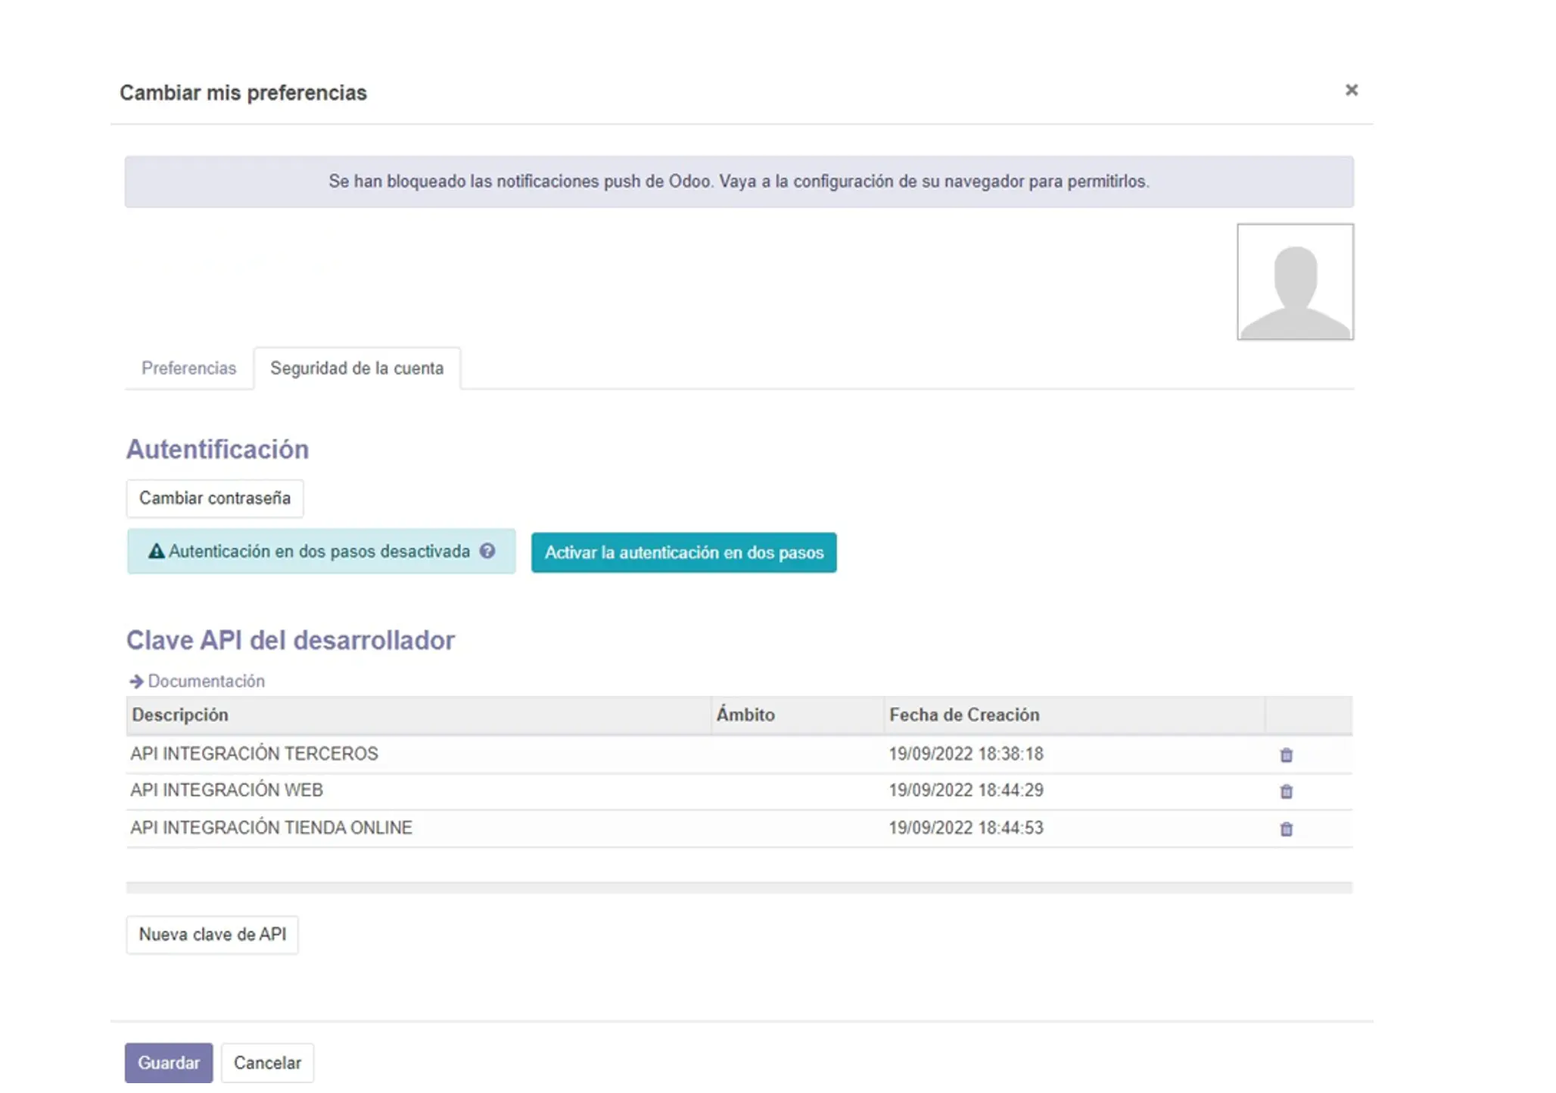Delete the API INTEGRACIÓN WEB key
The width and height of the screenshot is (1556, 1093).
[1286, 791]
